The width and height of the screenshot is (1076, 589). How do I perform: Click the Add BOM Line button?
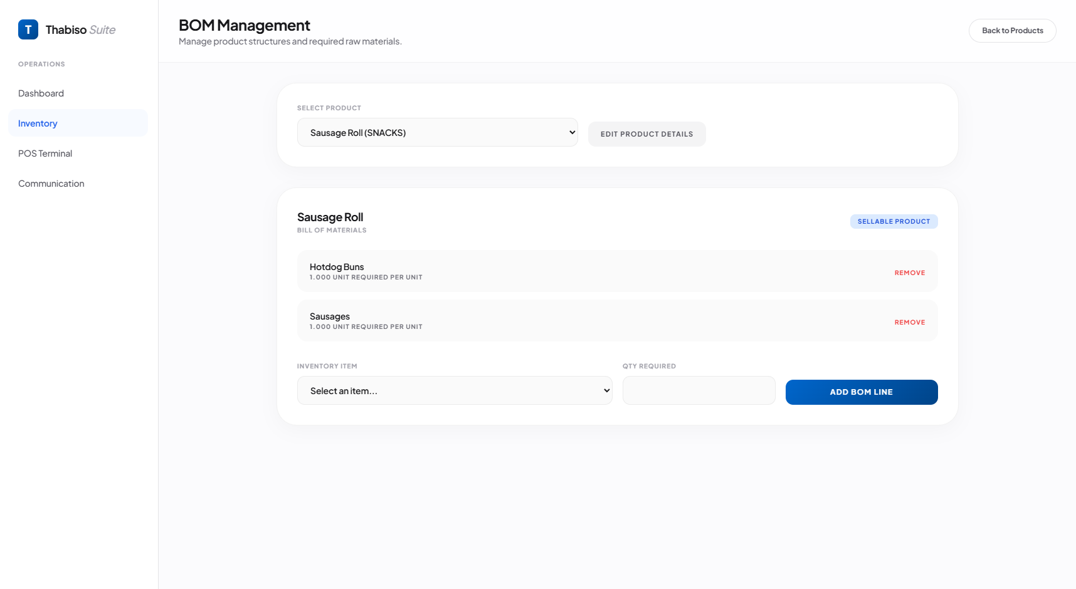click(861, 392)
